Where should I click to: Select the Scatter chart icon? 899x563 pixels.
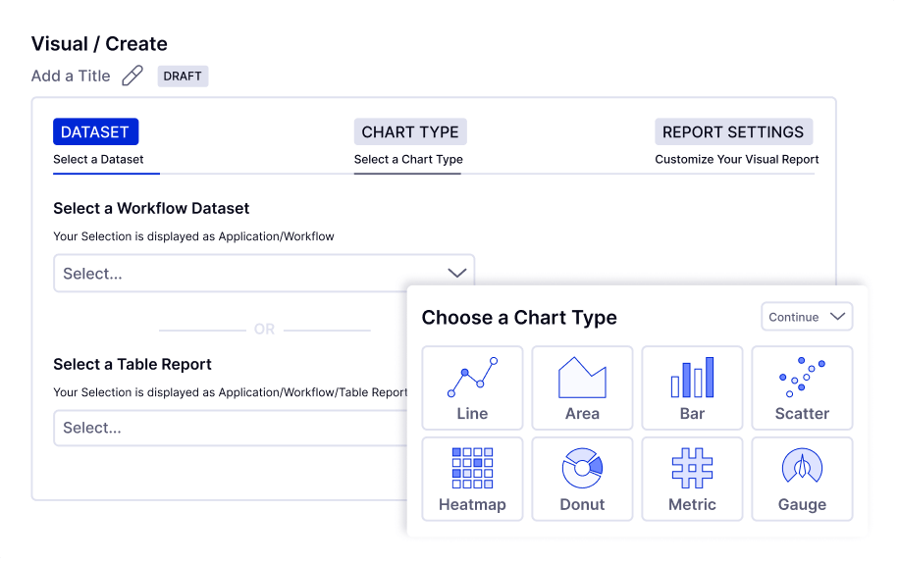pyautogui.click(x=802, y=379)
